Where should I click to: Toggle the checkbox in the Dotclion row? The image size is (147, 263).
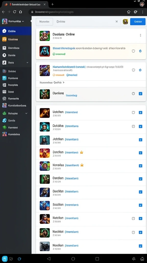tap(141, 153)
